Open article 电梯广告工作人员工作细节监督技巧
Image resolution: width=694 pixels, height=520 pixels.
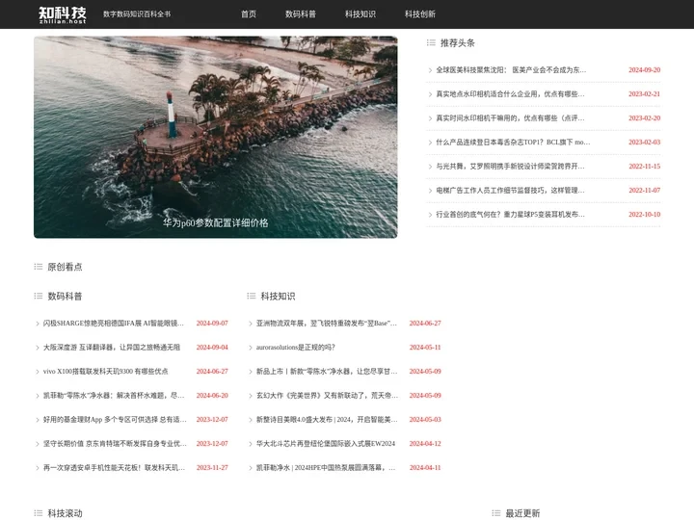tap(510, 190)
